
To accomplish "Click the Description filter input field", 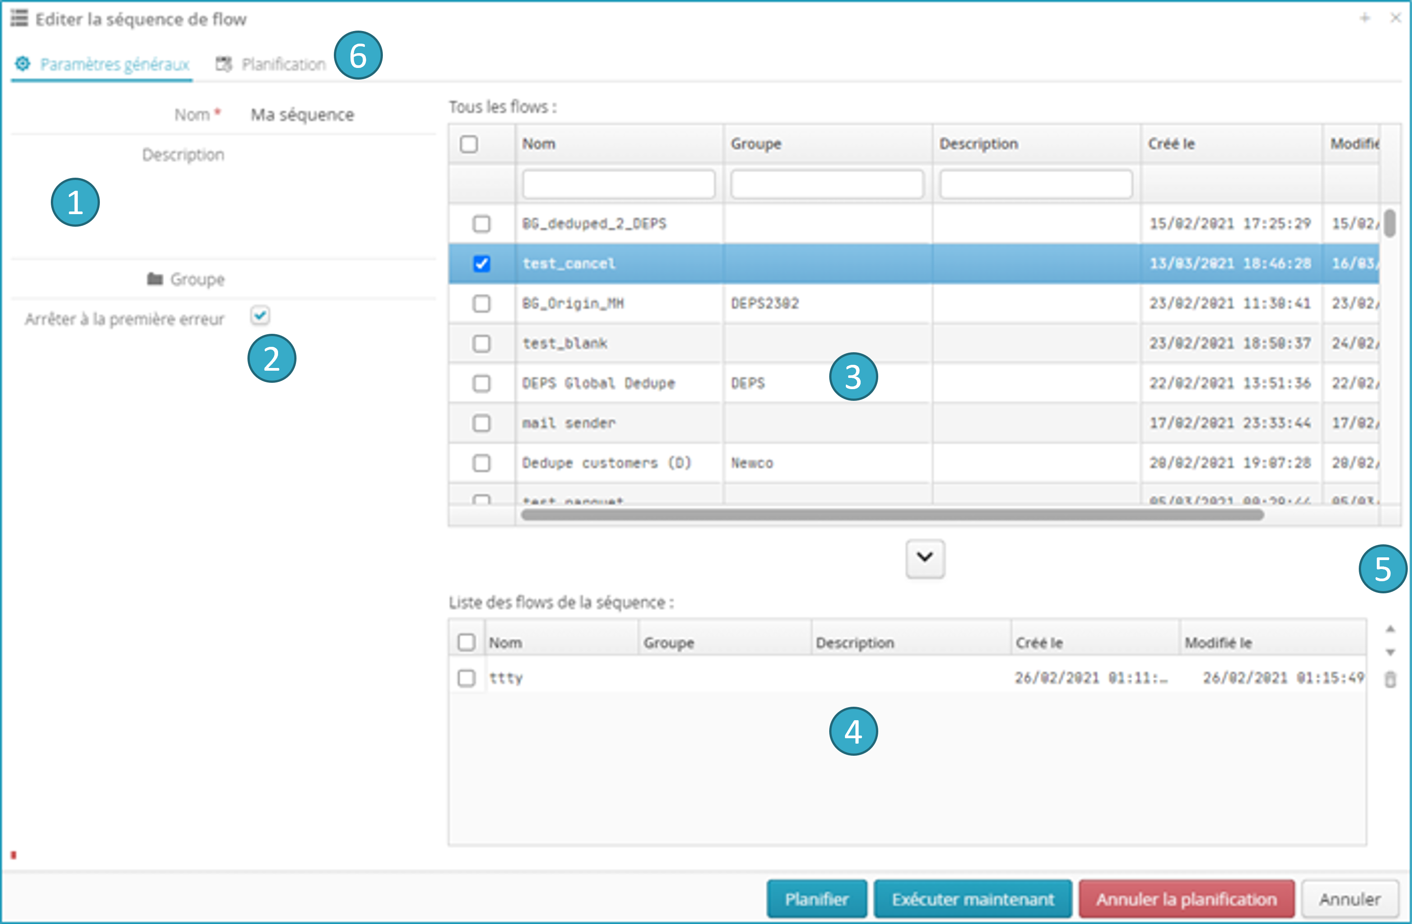I will (x=1036, y=184).
